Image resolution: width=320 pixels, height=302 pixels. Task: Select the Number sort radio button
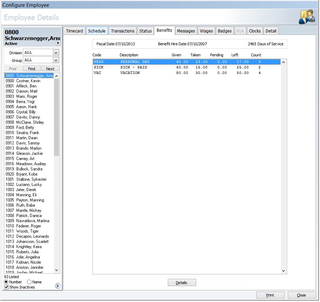(x=6, y=282)
